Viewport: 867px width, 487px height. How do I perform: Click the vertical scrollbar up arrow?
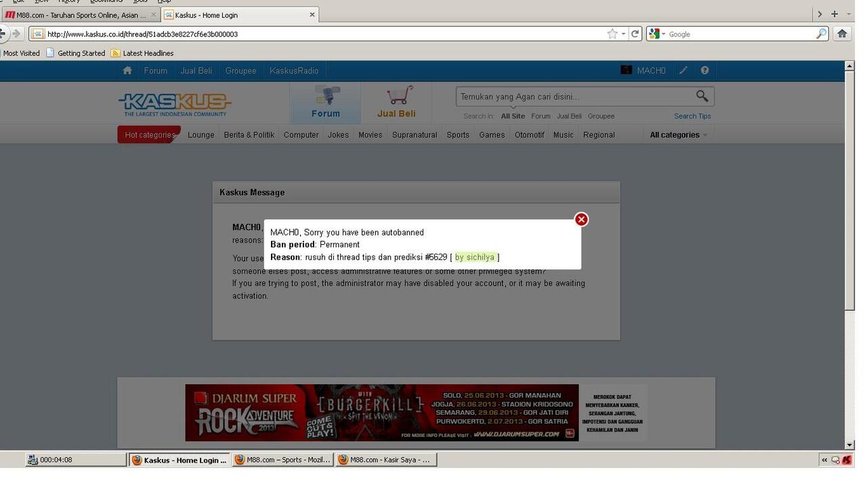pyautogui.click(x=849, y=66)
